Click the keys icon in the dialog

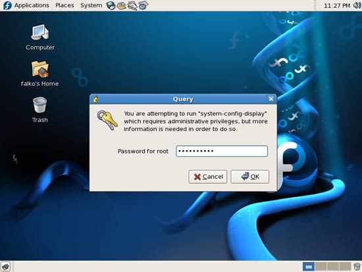click(x=107, y=120)
